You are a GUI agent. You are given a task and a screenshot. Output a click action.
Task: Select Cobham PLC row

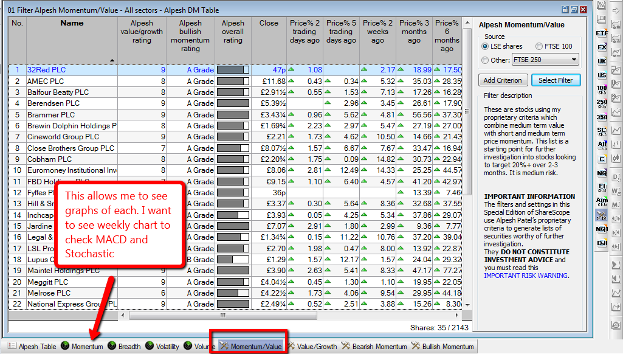[235, 159]
